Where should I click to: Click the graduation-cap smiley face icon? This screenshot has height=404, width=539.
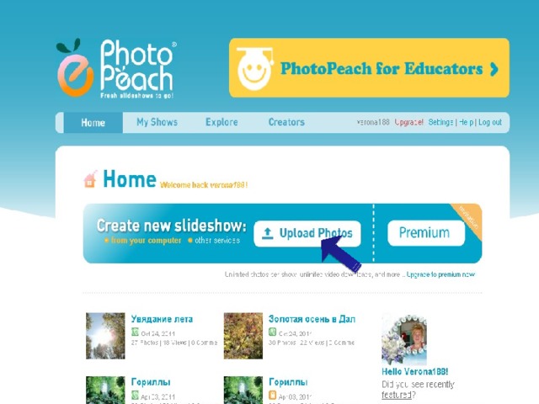tap(254, 69)
